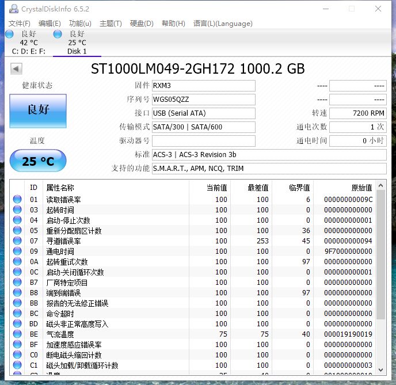Click the attribute list vertical scrollbar thumb
Image resolution: width=396 pixels, height=385 pixels.
click(381, 254)
